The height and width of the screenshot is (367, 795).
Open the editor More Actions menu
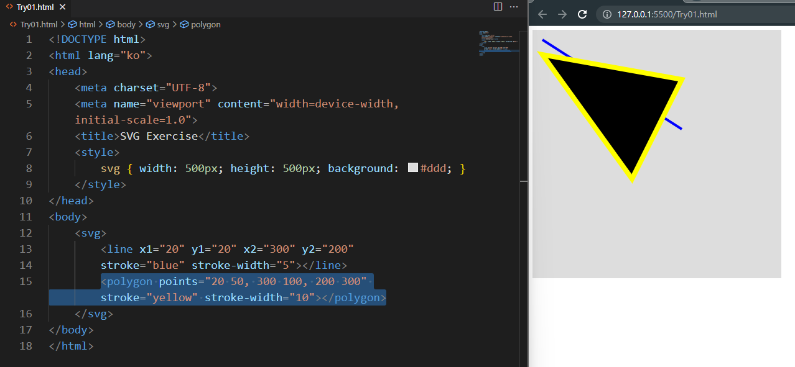point(514,6)
